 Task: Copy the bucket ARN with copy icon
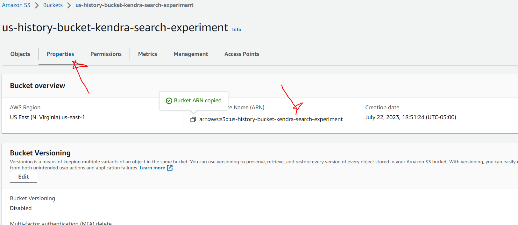point(193,119)
